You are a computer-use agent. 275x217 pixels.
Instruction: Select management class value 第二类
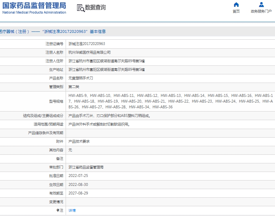coord(74,87)
